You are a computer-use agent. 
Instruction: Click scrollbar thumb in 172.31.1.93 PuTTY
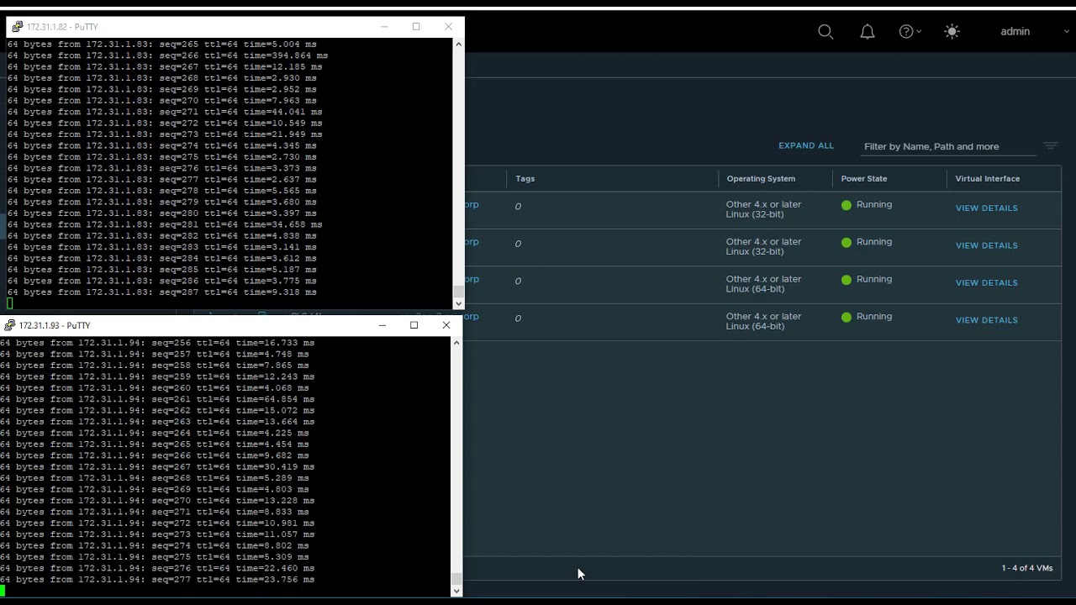pos(456,579)
